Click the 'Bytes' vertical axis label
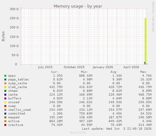The height and width of the screenshot is (136, 156). click(x=3, y=36)
